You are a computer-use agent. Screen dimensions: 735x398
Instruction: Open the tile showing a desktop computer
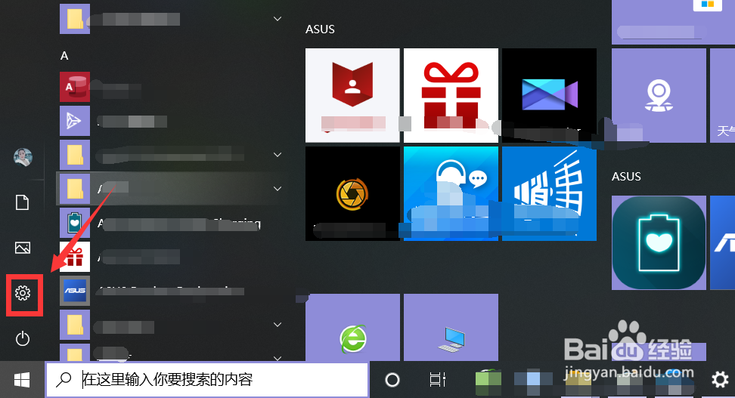click(451, 328)
